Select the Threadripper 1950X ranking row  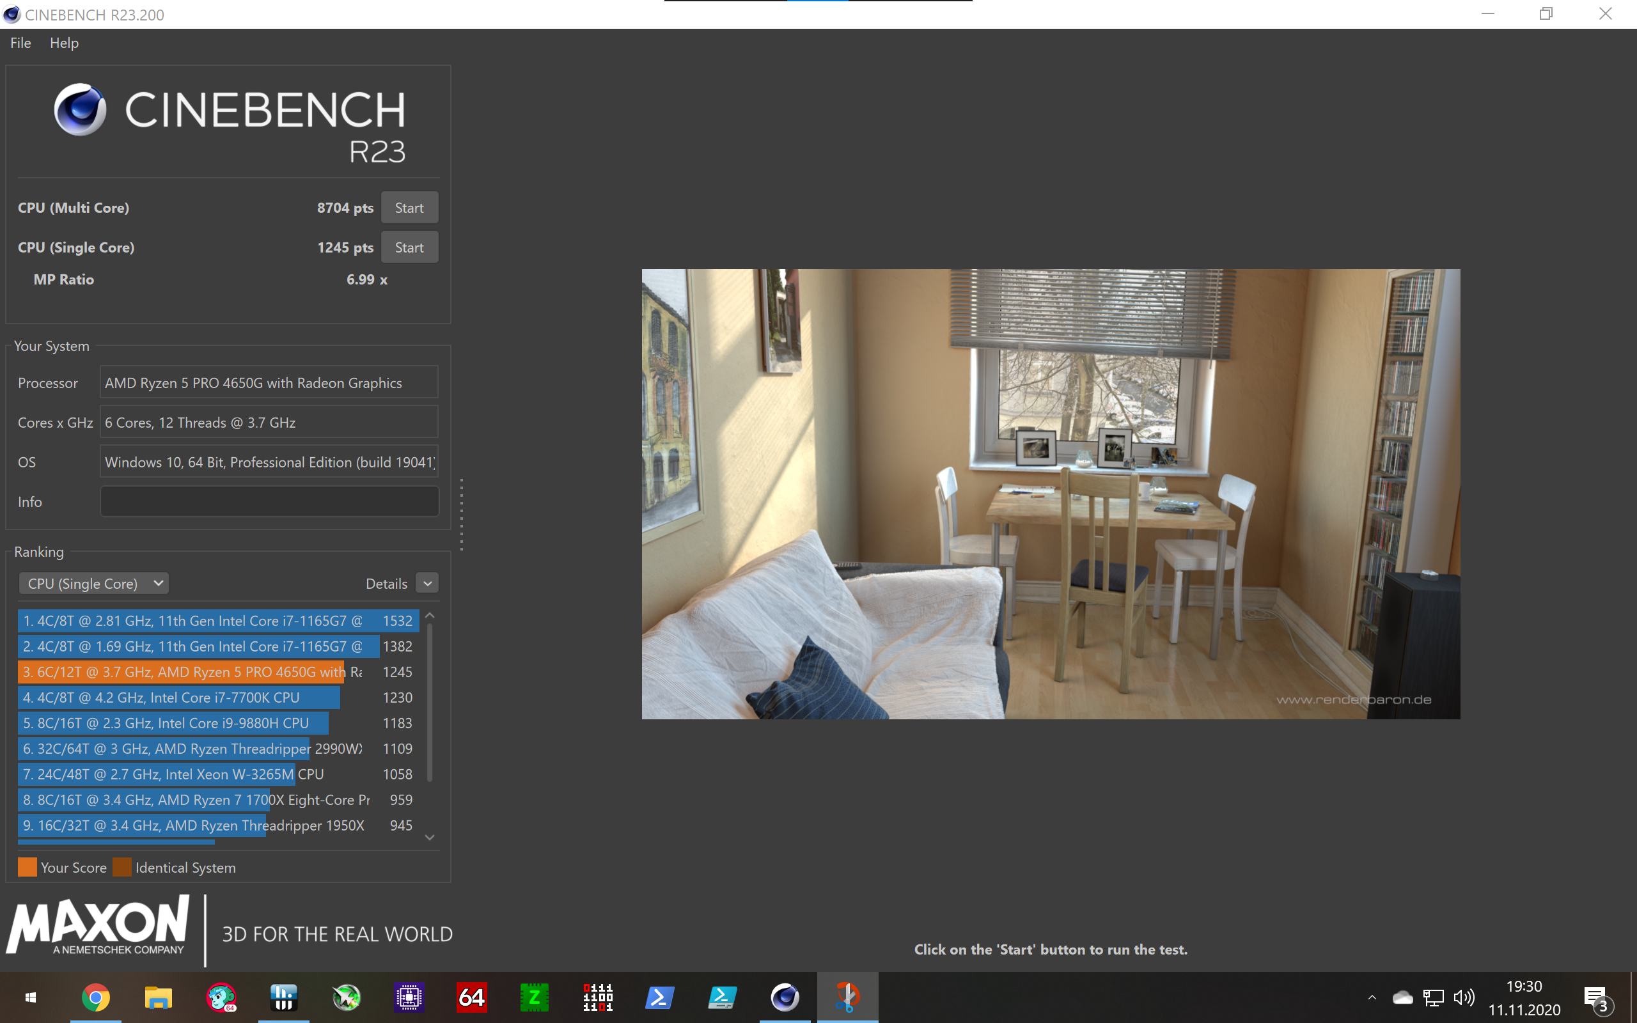coord(218,826)
